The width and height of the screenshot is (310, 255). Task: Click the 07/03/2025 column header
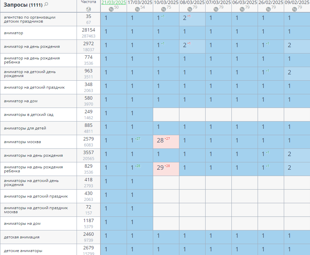[x=218, y=2]
